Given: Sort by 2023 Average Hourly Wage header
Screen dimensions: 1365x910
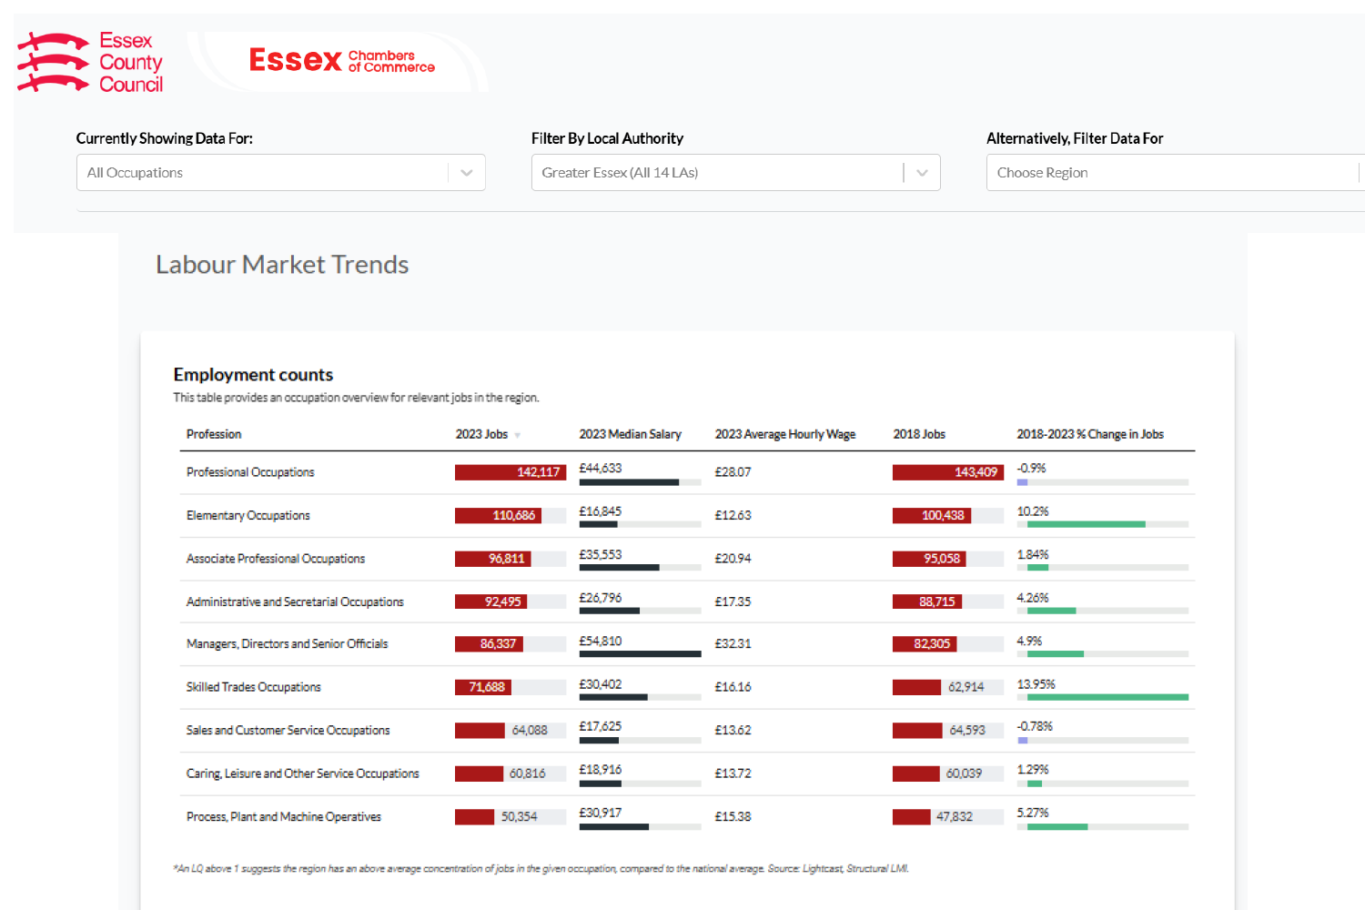Looking at the screenshot, I should [x=784, y=435].
